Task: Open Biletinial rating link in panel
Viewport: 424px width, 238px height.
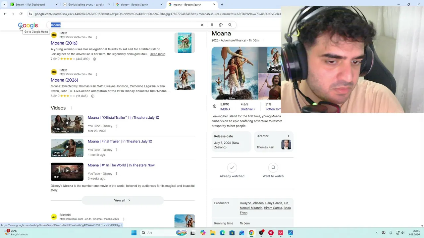Action: point(248,109)
